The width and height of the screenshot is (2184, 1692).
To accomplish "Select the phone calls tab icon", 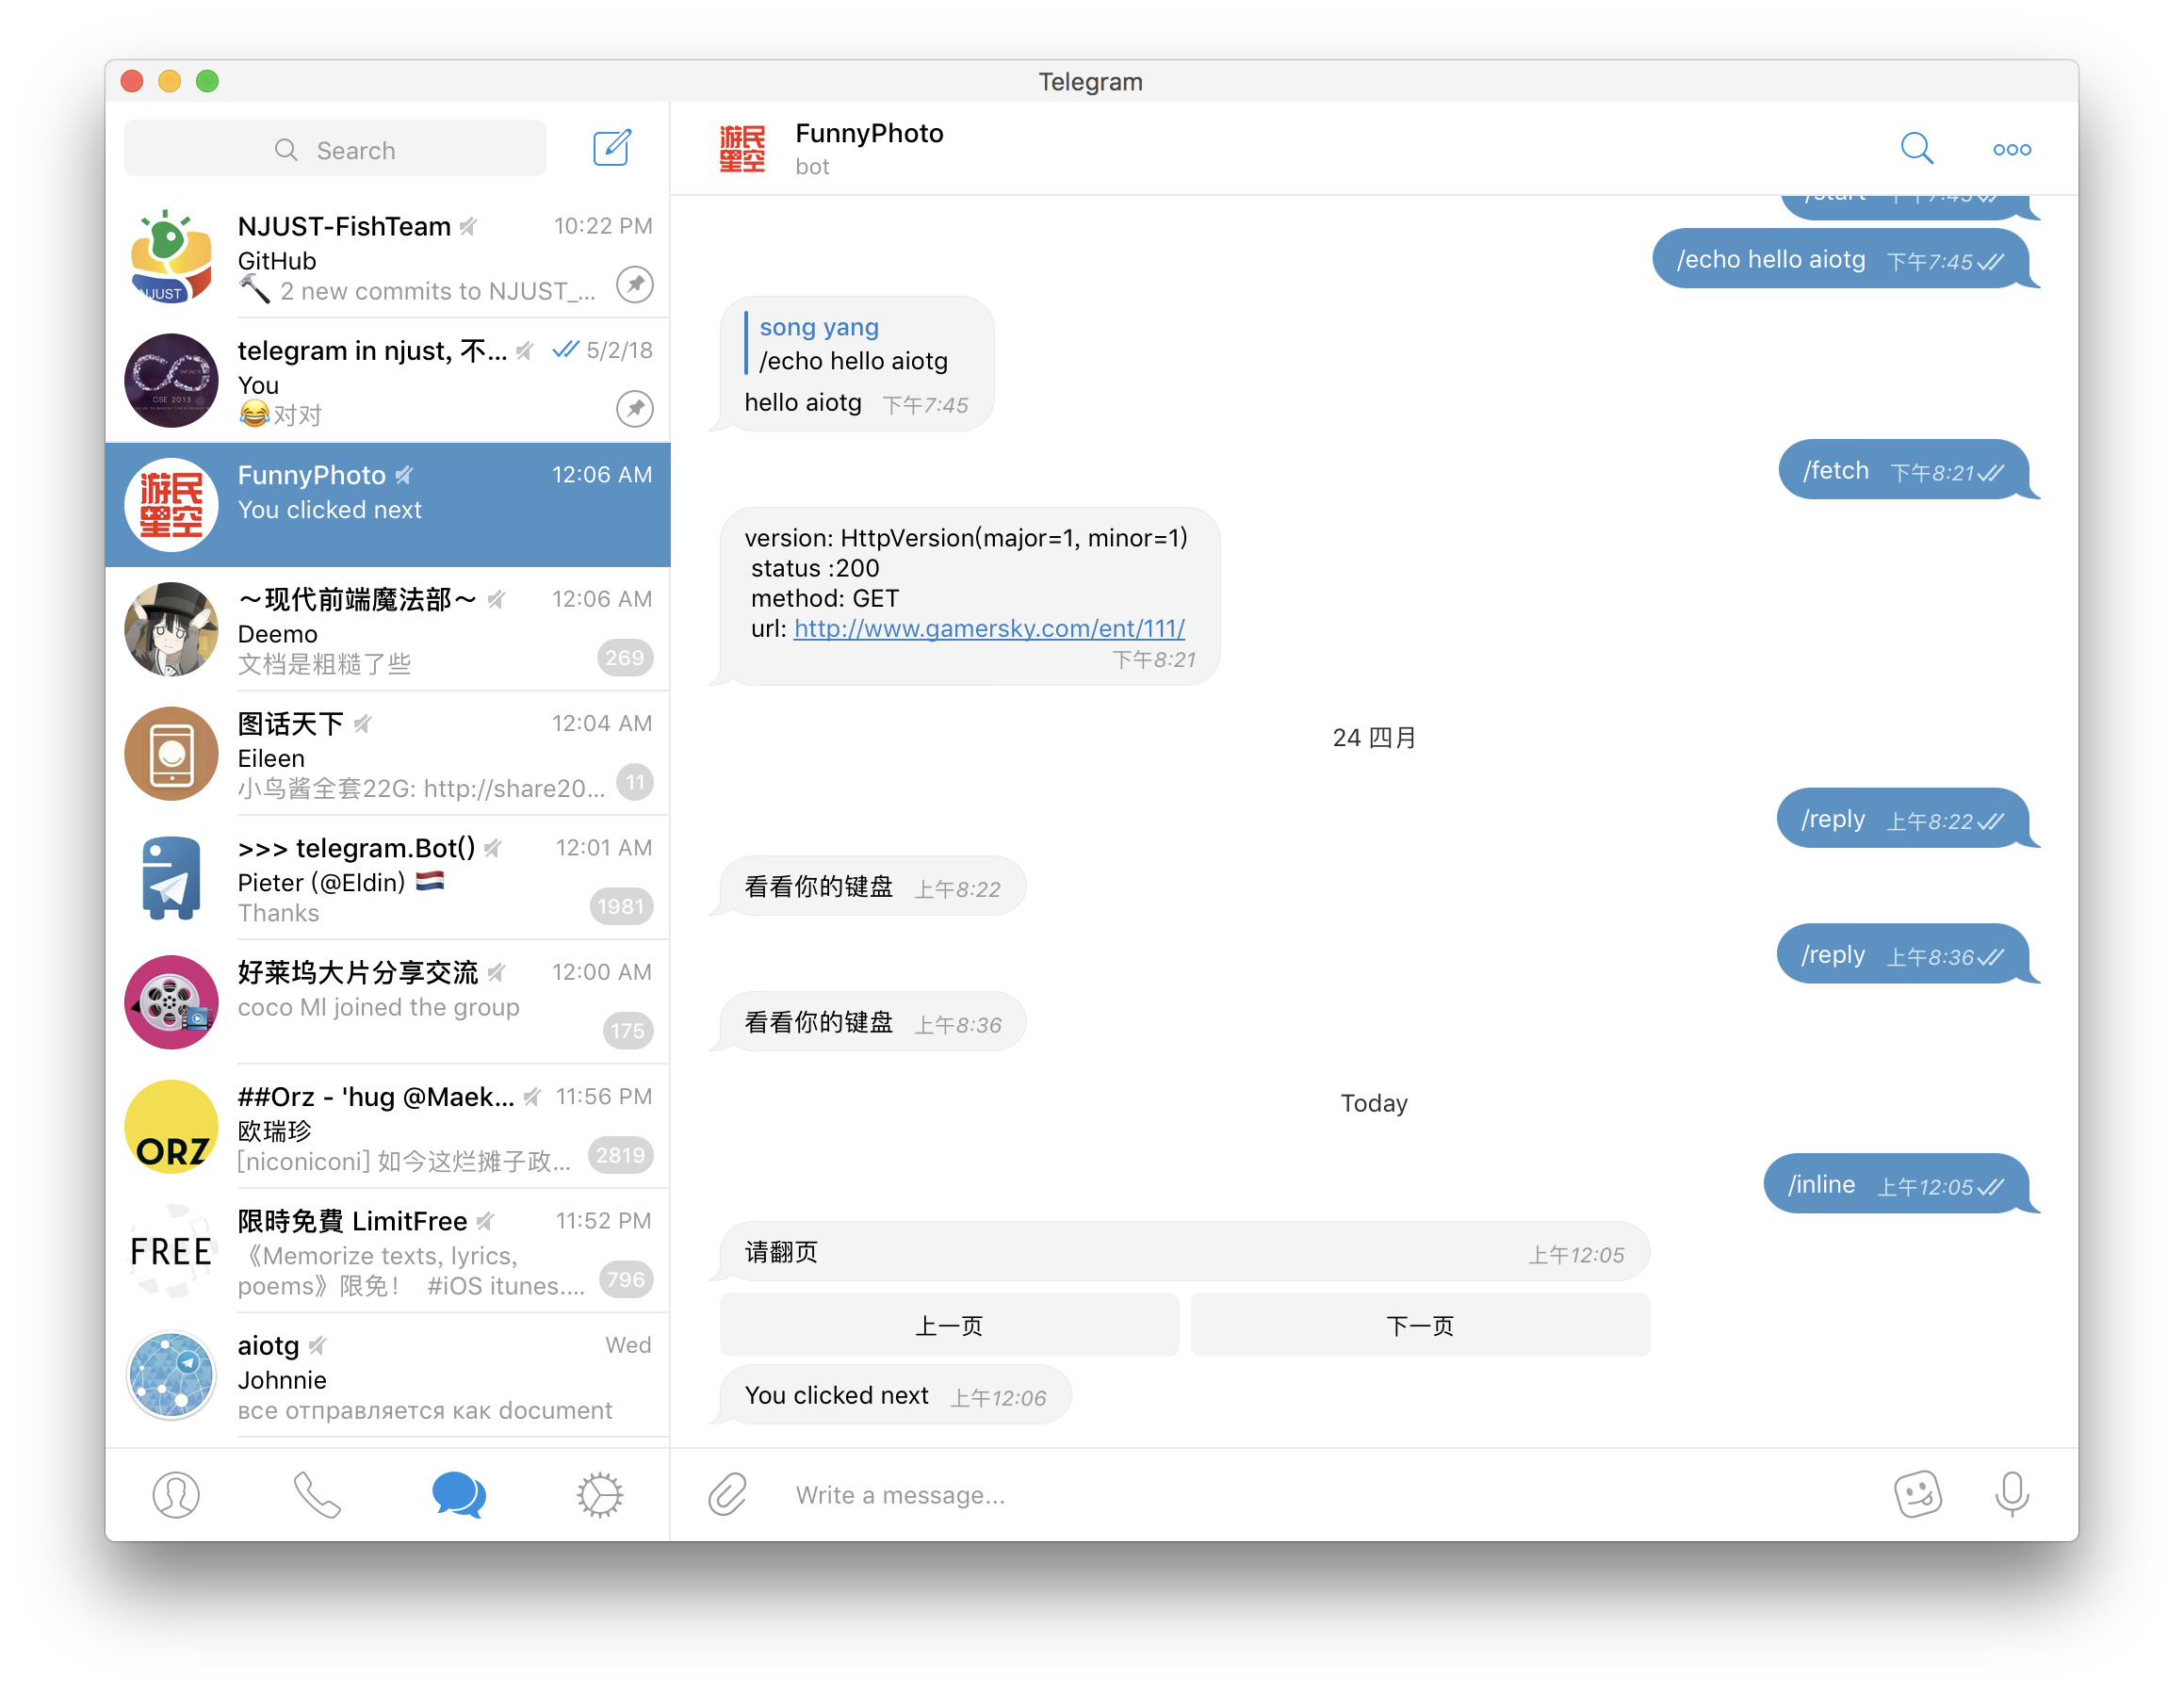I will [316, 1493].
